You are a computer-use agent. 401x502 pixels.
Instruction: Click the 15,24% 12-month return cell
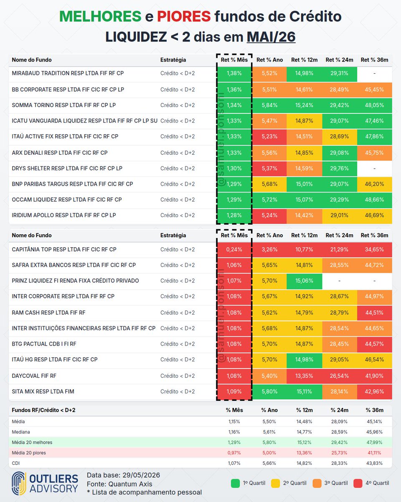pos(305,105)
